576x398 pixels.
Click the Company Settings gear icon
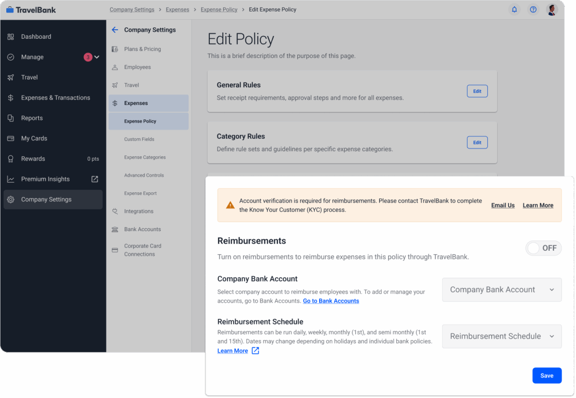pyautogui.click(x=11, y=199)
